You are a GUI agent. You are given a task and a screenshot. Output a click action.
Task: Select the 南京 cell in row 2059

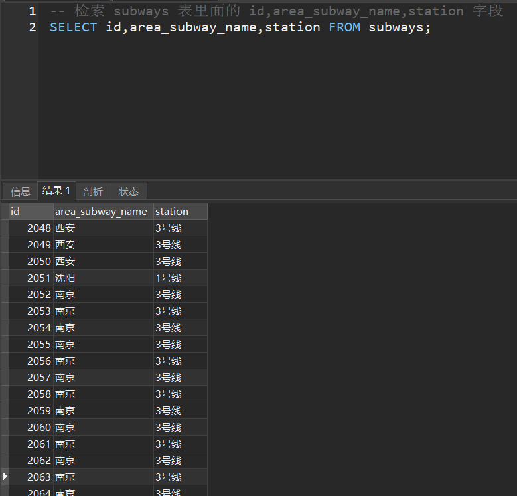(104, 410)
